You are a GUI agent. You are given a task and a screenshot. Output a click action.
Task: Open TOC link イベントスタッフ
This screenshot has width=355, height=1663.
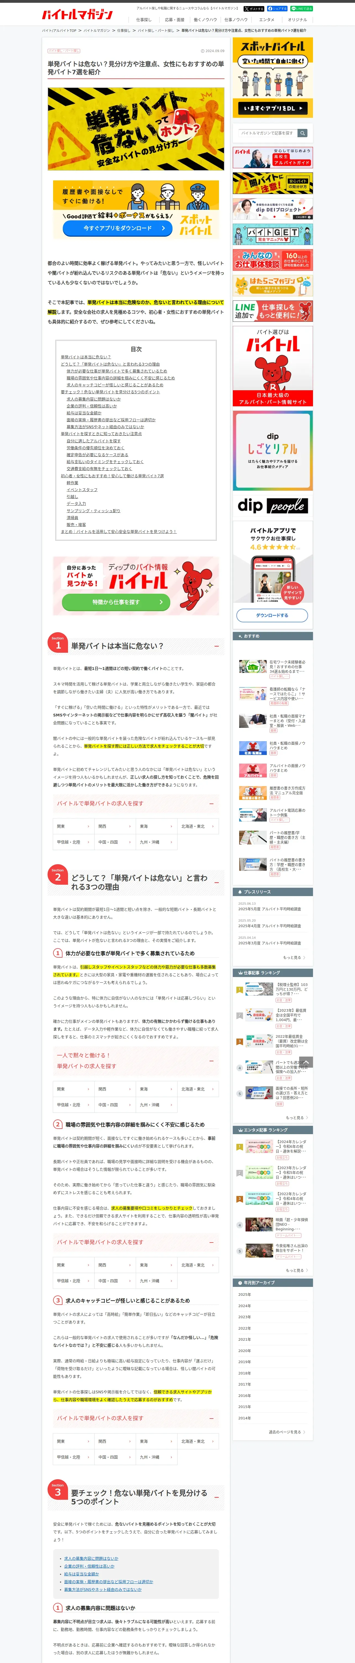[82, 490]
